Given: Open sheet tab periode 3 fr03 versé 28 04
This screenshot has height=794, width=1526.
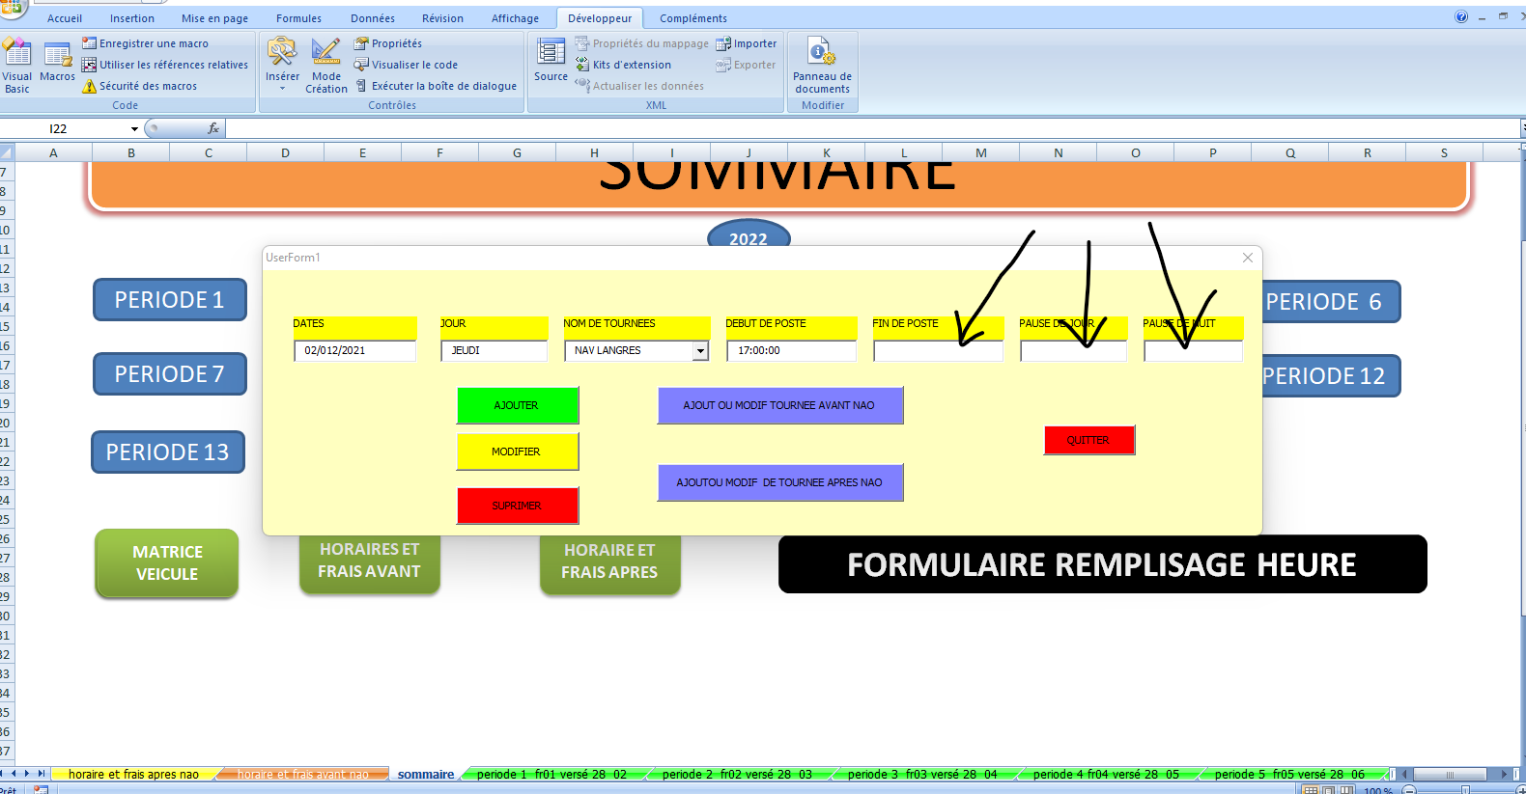Looking at the screenshot, I should click(x=922, y=774).
